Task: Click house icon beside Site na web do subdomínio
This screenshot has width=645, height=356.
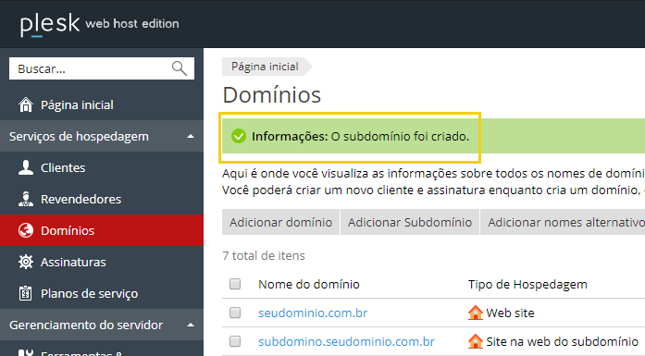Action: (x=475, y=341)
